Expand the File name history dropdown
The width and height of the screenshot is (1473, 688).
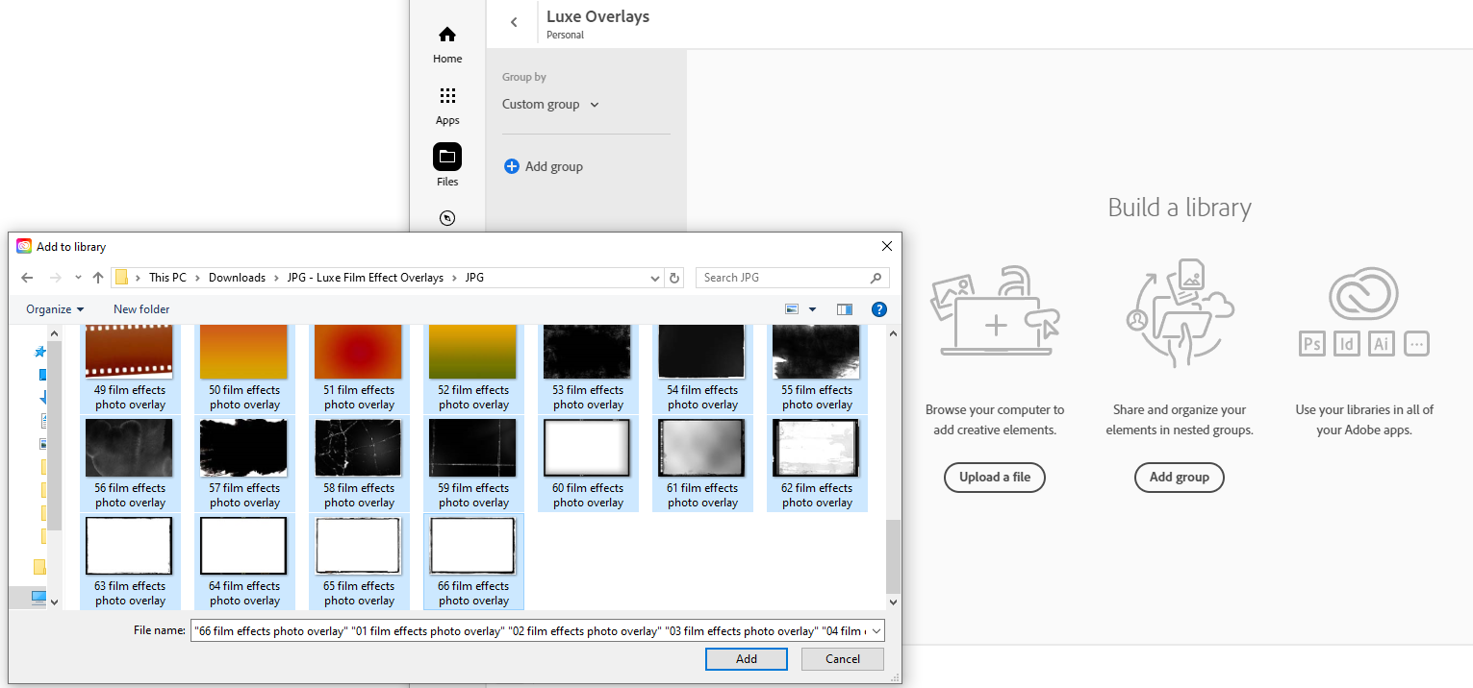point(875,631)
